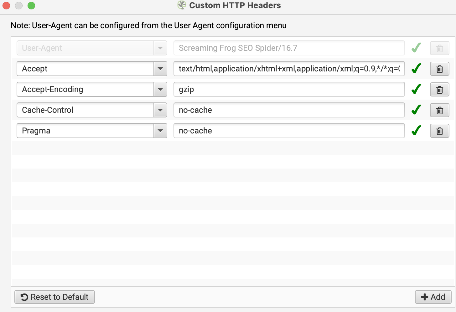Viewport: 456px width, 312px height.
Task: Add a new custom header
Action: [x=433, y=297]
